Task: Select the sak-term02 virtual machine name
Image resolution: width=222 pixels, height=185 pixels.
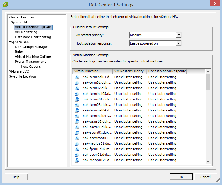Action: [x=97, y=88]
